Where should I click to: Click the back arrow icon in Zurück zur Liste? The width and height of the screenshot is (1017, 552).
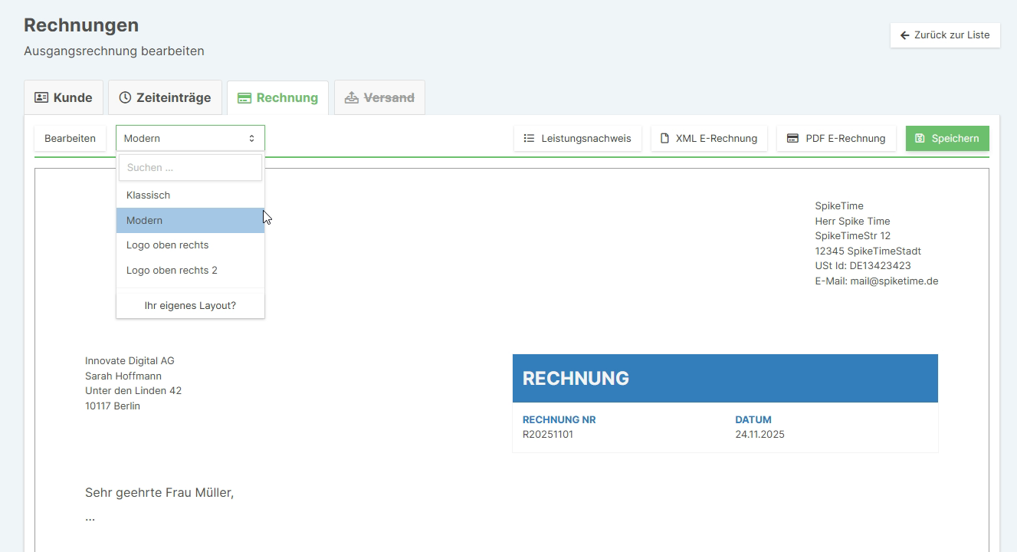click(904, 35)
